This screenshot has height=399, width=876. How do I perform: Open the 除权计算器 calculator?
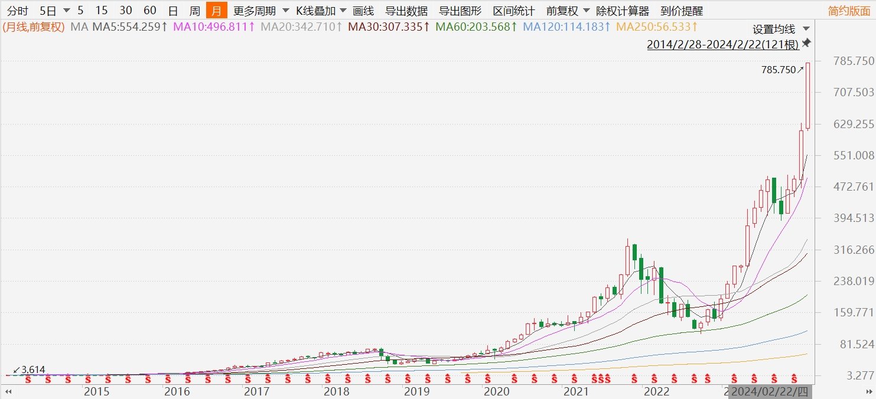pyautogui.click(x=622, y=11)
